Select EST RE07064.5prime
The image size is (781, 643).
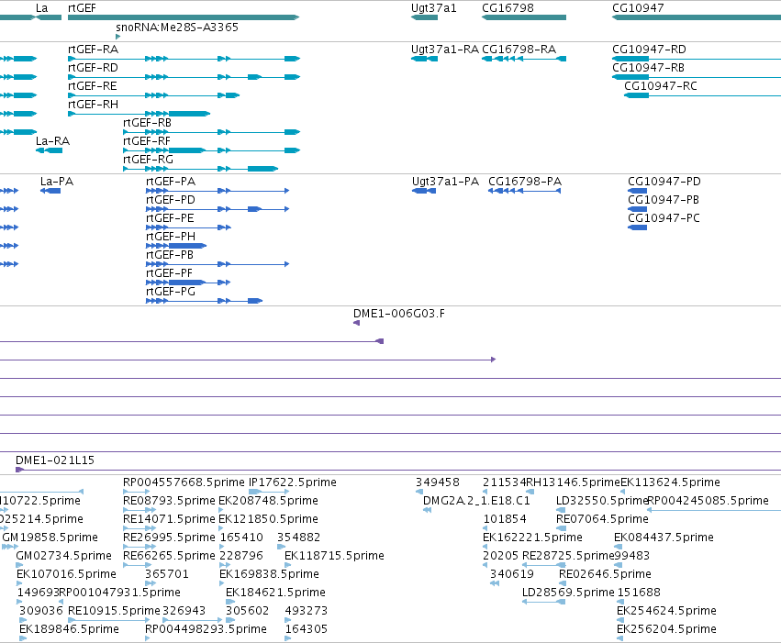click(x=561, y=528)
